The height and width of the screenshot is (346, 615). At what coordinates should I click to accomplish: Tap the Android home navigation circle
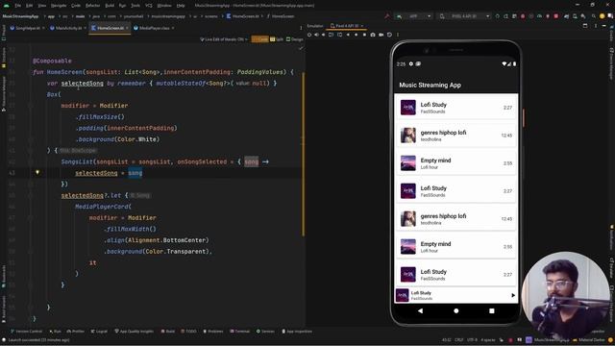coord(455,310)
